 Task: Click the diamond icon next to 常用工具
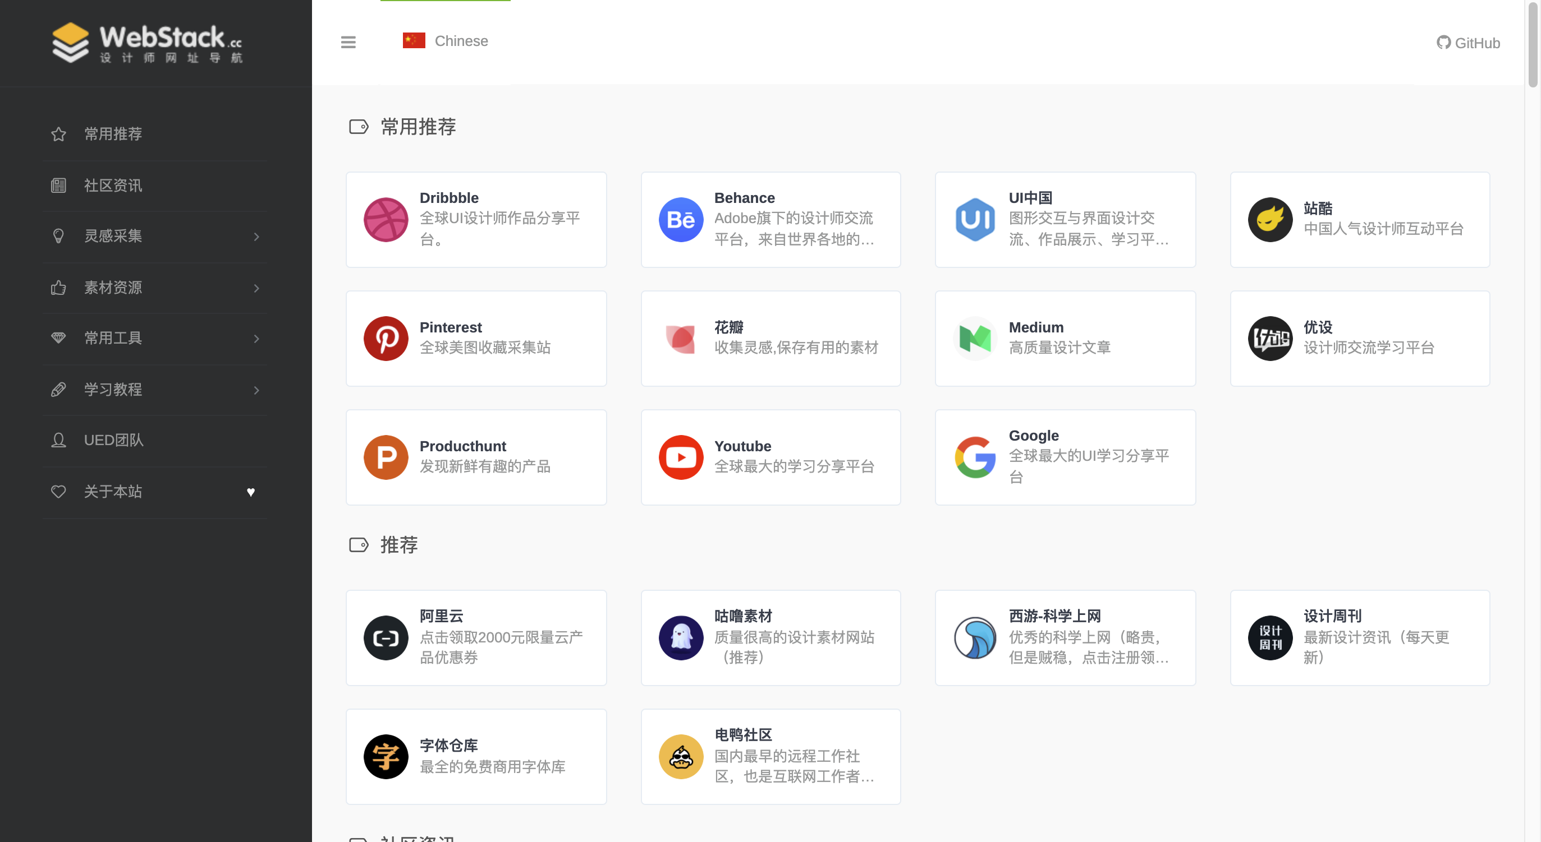point(58,338)
